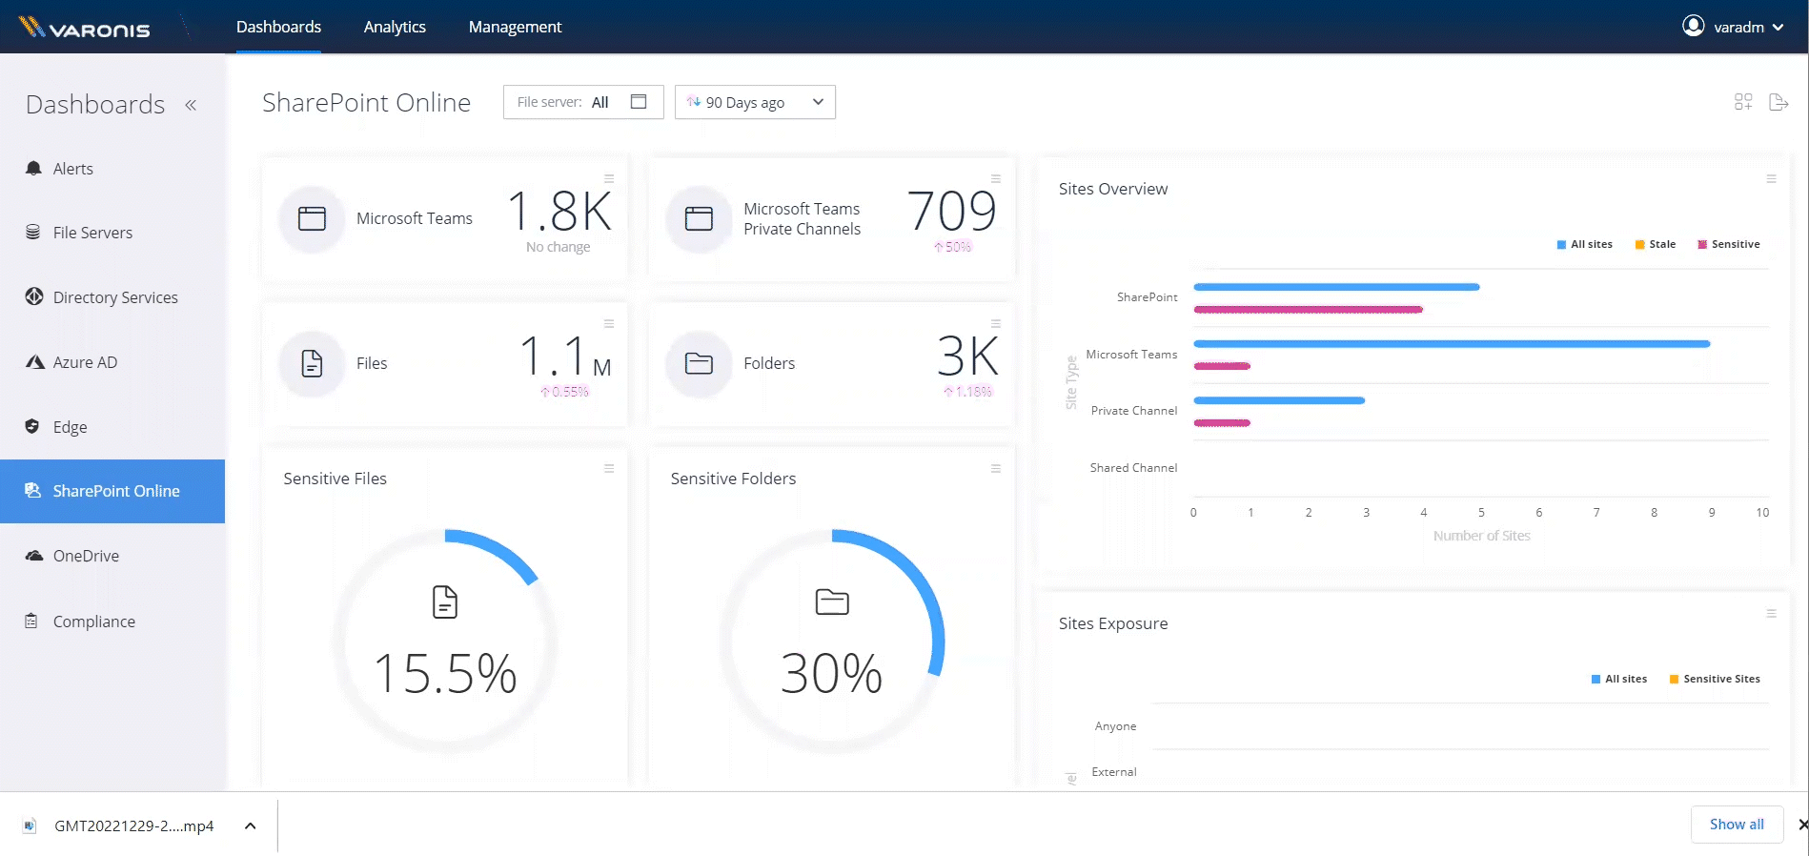The image size is (1809, 856).
Task: Click the Compliance clipboard icon
Action: coord(31,621)
